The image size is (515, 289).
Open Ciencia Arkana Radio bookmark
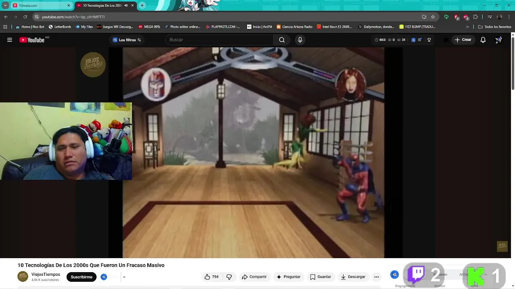coord(295,27)
